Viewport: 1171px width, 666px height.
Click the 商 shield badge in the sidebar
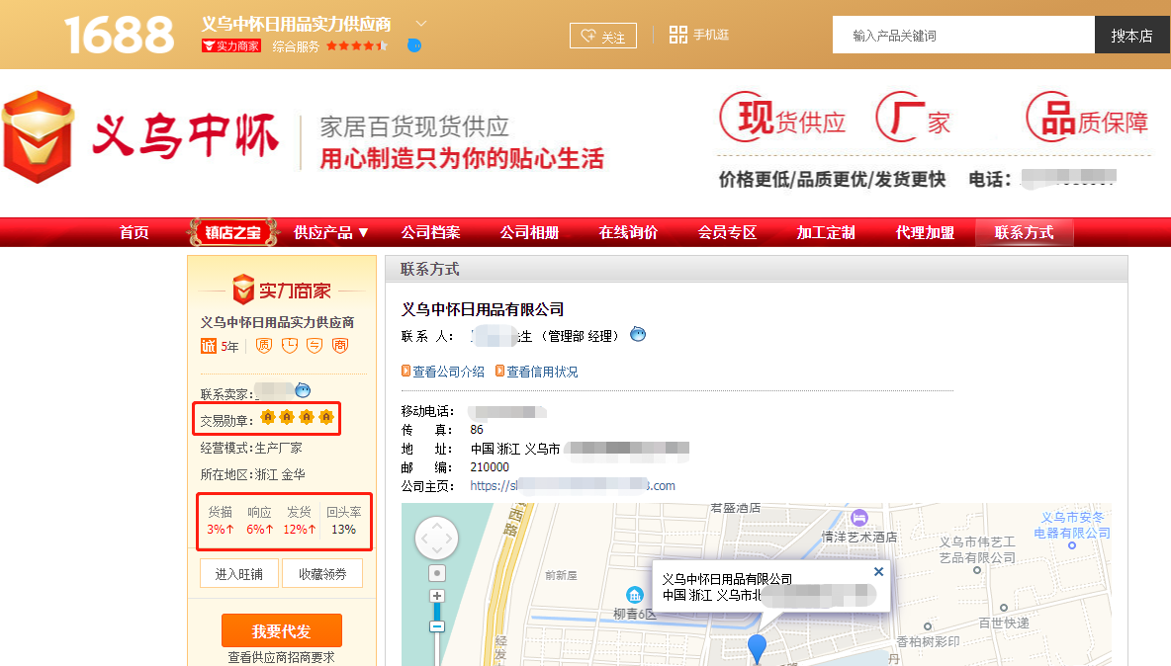(x=340, y=345)
